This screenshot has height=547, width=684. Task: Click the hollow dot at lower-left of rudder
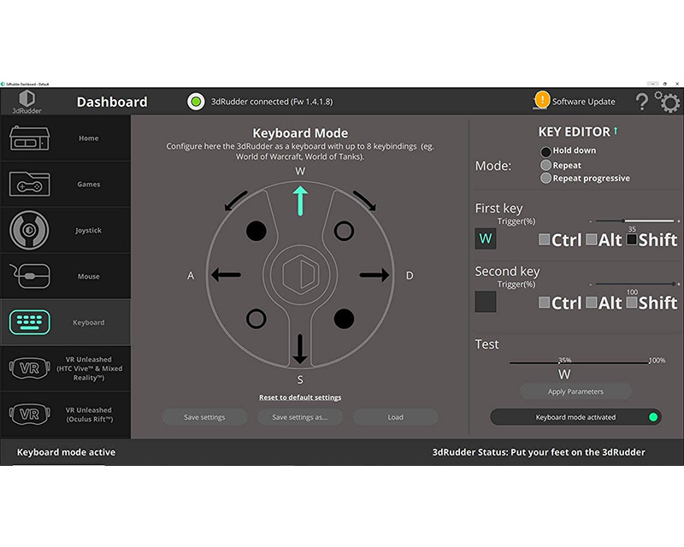pyautogui.click(x=256, y=319)
